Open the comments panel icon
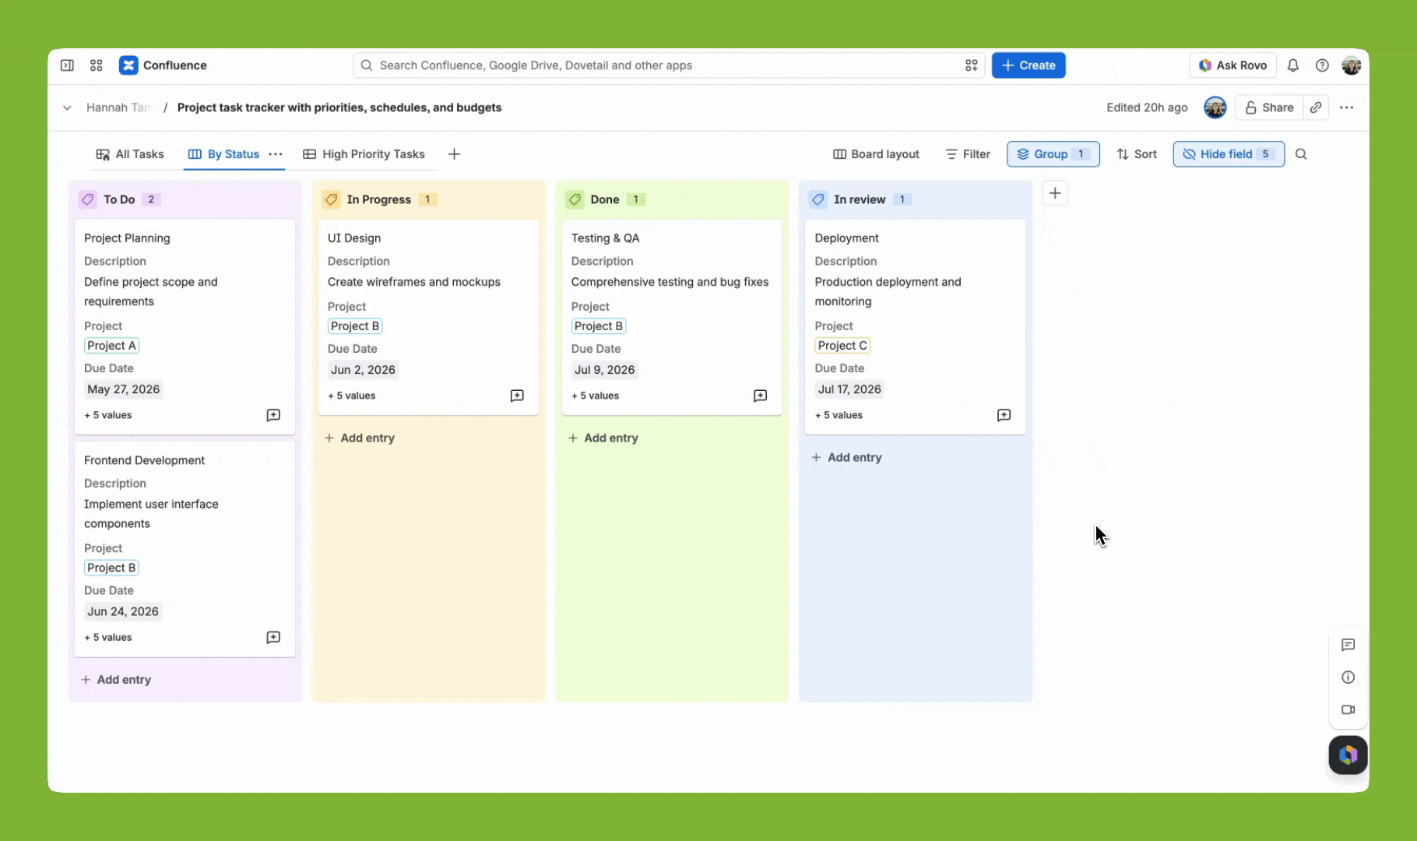Image resolution: width=1417 pixels, height=841 pixels. 1348,645
